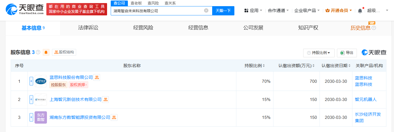
Task: Open the 应用 dropdown menu
Action: tap(253, 11)
